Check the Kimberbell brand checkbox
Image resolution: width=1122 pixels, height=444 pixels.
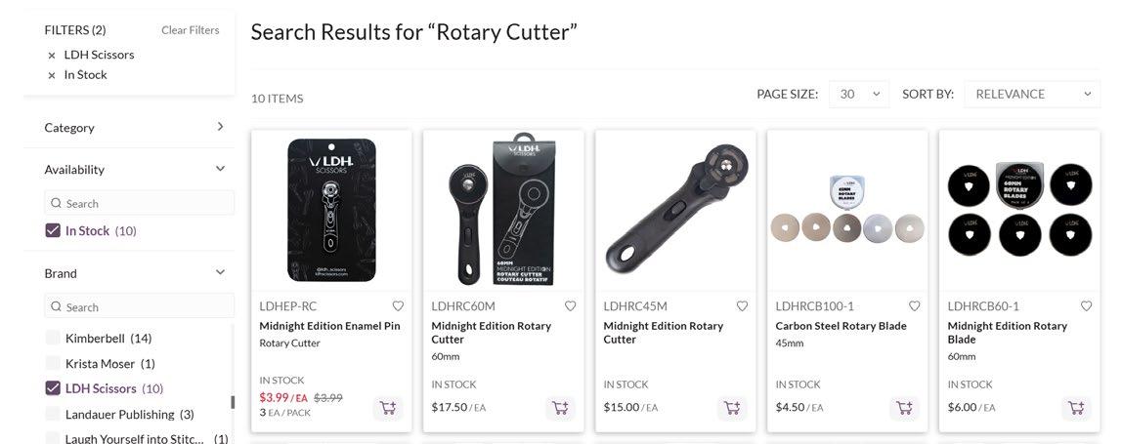53,339
